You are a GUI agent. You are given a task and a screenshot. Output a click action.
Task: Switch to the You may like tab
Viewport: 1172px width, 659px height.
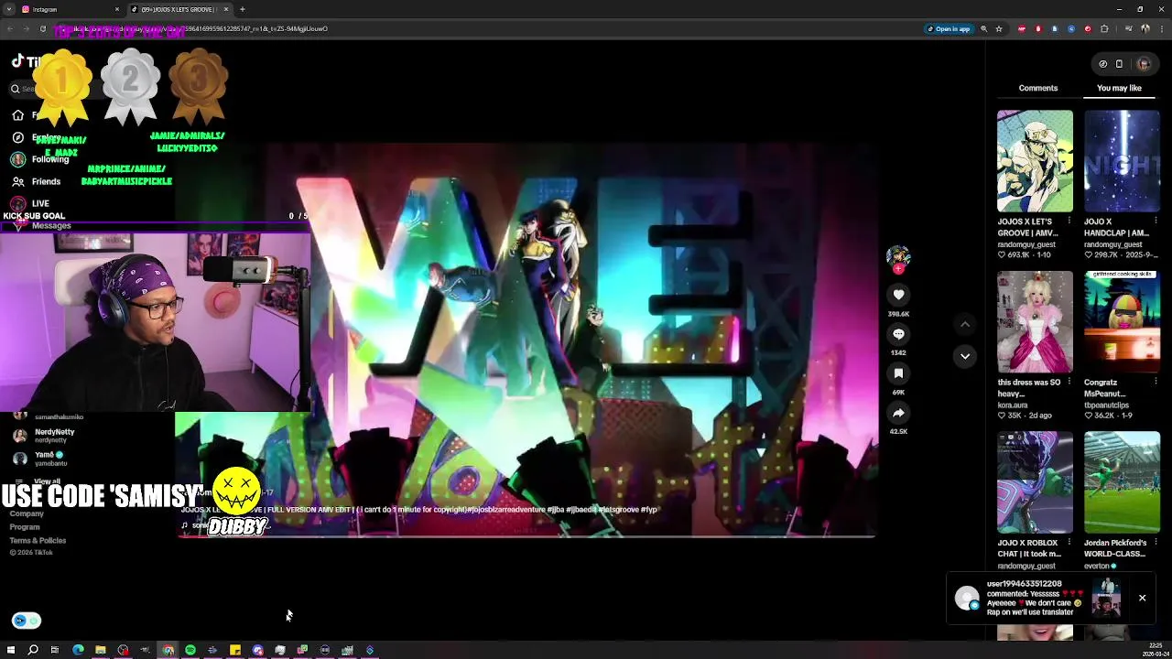1119,88
